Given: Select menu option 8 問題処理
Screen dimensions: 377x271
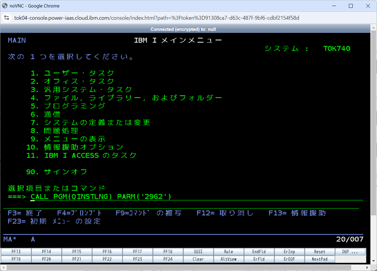Looking at the screenshot, I should point(54,131).
